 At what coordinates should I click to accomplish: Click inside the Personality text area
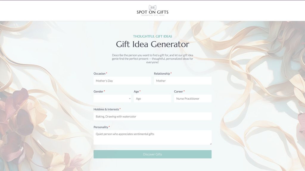tap(152, 137)
